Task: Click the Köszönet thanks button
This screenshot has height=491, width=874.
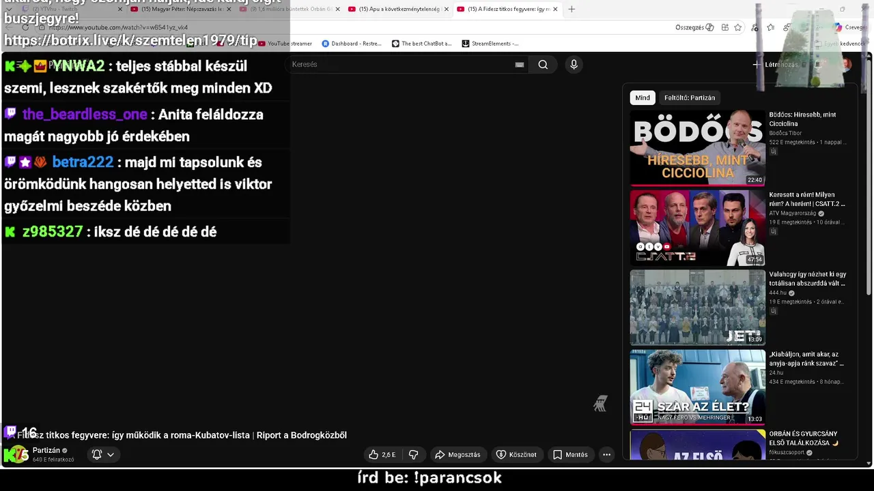Action: click(516, 455)
